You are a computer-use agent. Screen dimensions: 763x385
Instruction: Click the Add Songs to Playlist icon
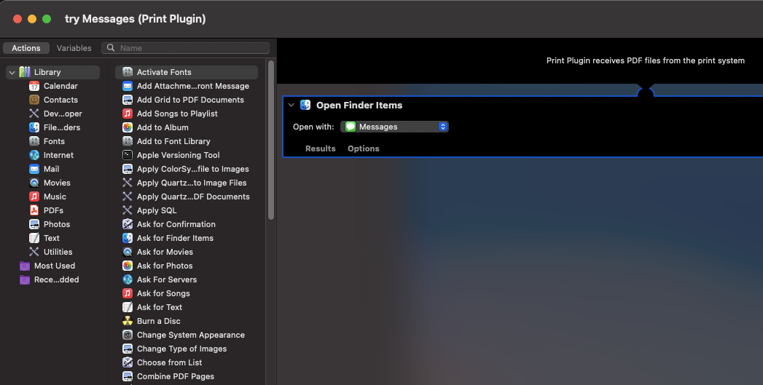point(128,114)
